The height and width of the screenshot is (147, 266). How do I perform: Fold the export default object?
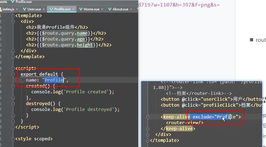tap(13, 74)
